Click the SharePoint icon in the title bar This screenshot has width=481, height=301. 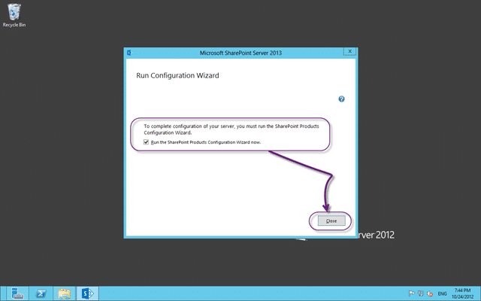(x=129, y=53)
